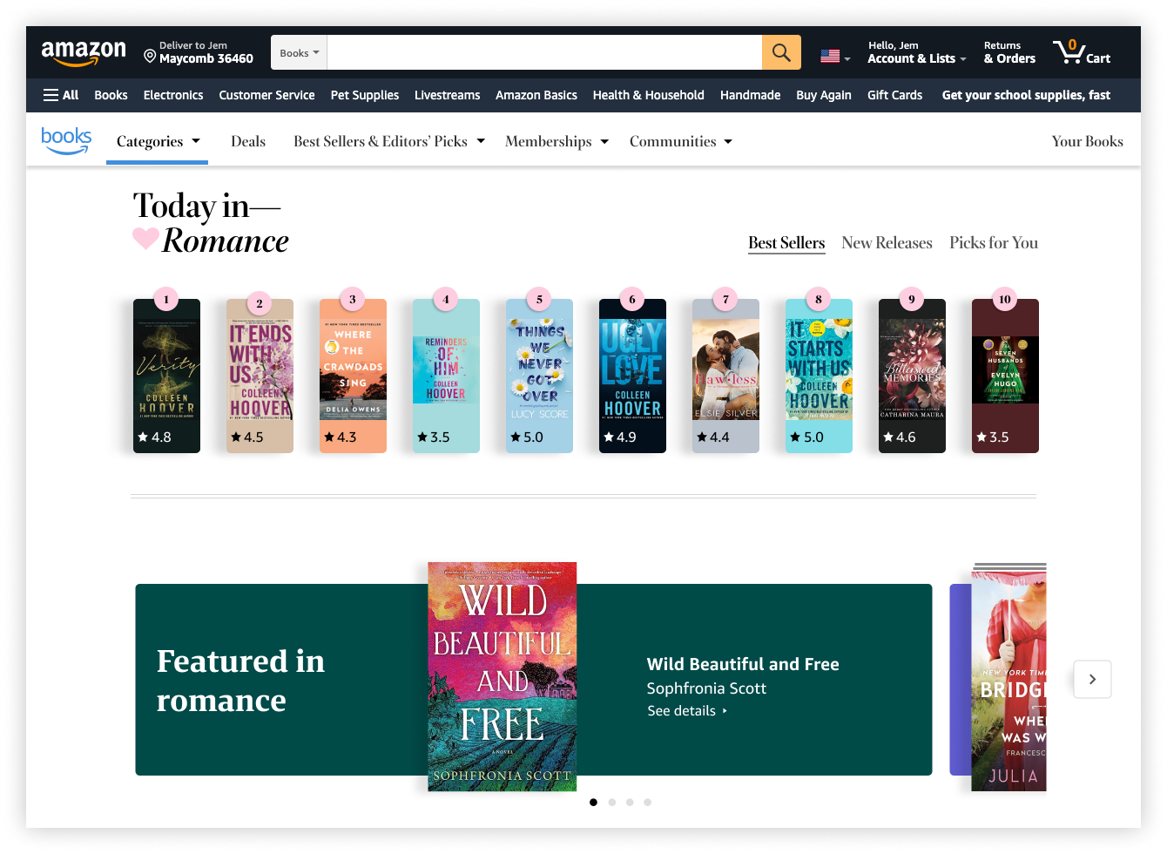
Task: Open Returns & Orders
Action: pos(1009,52)
